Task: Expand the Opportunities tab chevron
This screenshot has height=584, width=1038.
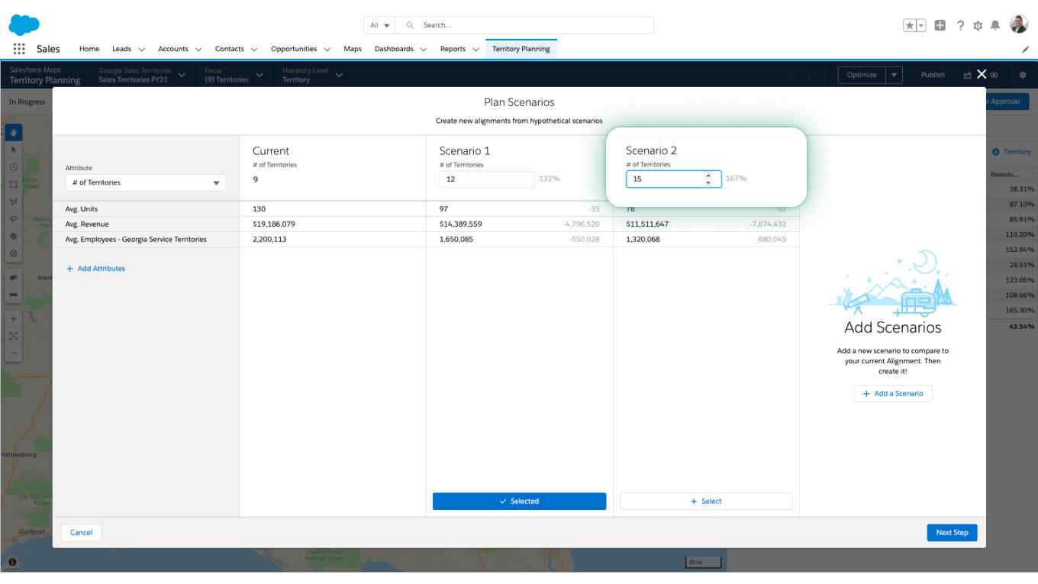Action: tap(327, 49)
